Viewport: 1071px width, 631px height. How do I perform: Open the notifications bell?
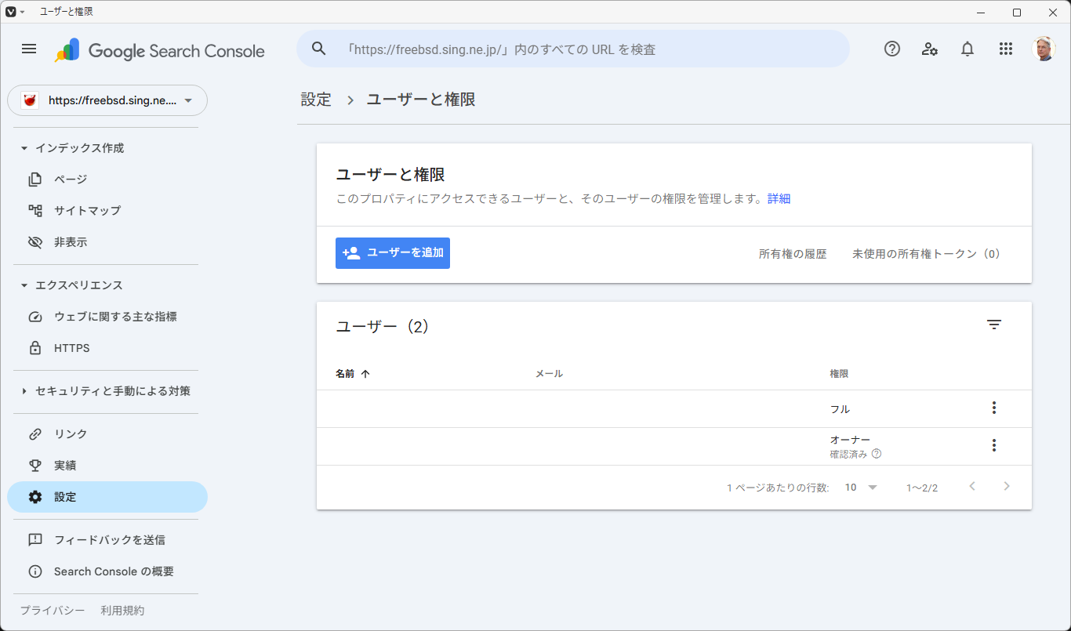[x=968, y=49]
